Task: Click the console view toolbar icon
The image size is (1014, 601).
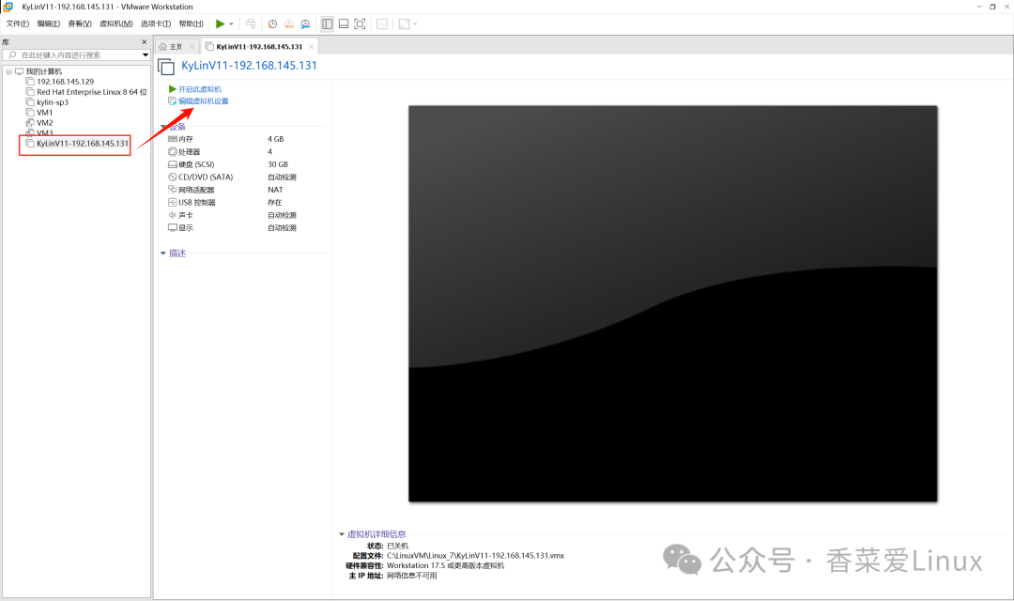Action: 382,23
